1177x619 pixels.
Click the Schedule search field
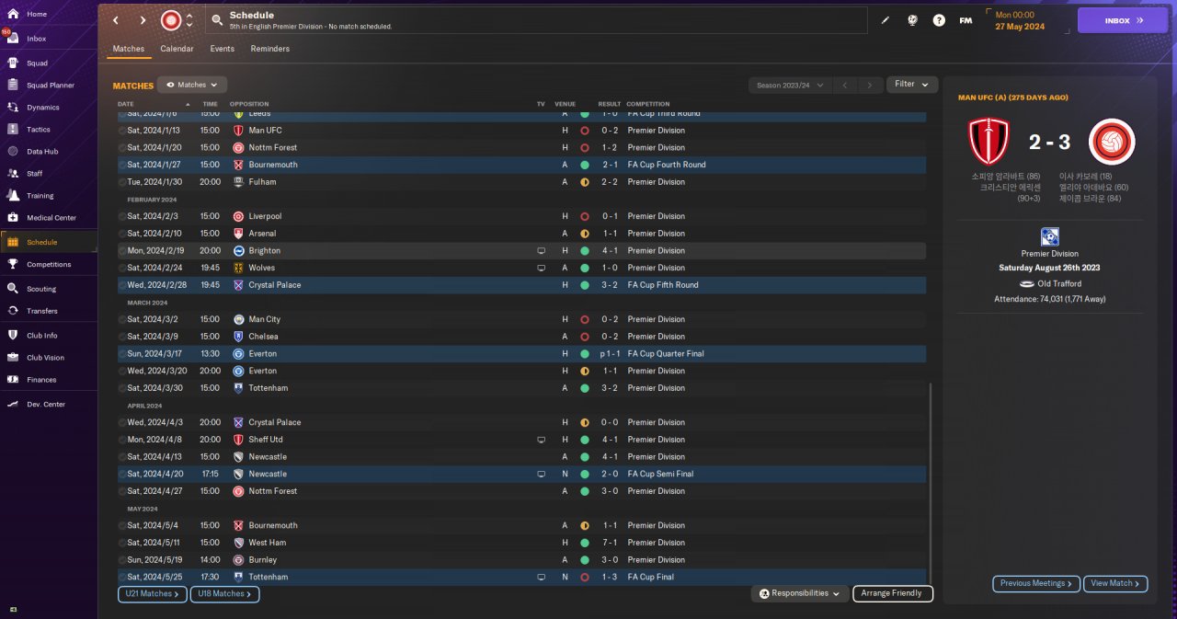tap(536, 20)
